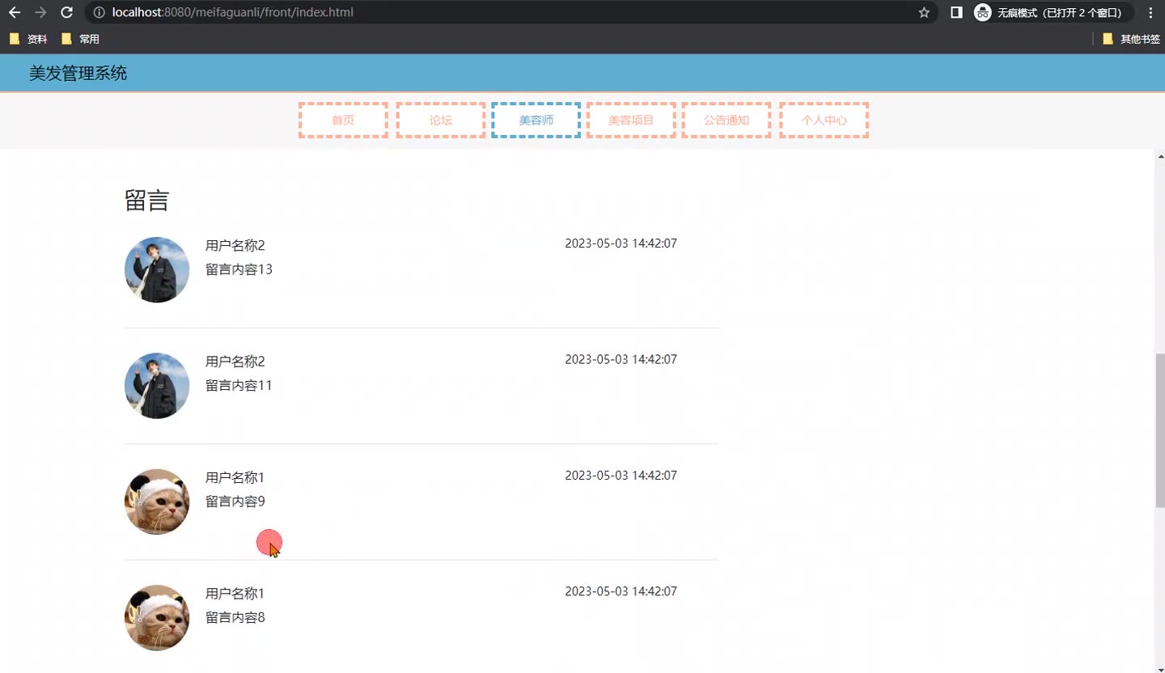Click cat avatar beside 留言内容8

pos(157,618)
